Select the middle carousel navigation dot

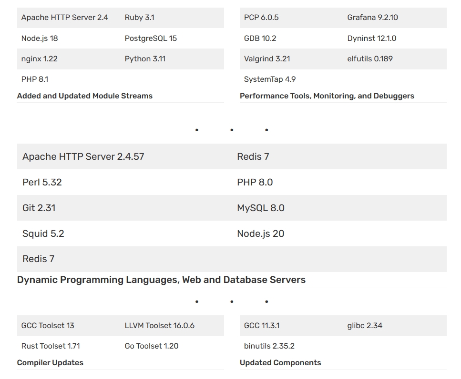click(x=232, y=129)
